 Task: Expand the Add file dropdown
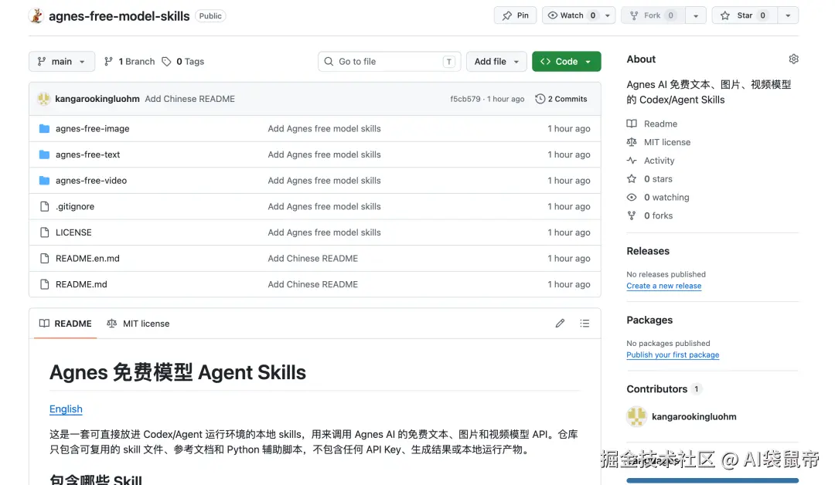coord(496,62)
